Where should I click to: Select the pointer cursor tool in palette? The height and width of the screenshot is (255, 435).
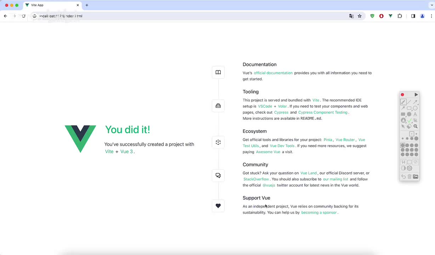(403, 126)
